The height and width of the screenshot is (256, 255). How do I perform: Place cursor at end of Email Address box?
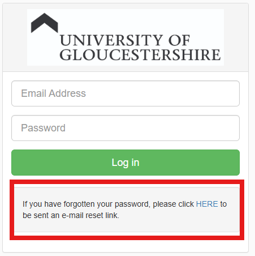(233, 93)
